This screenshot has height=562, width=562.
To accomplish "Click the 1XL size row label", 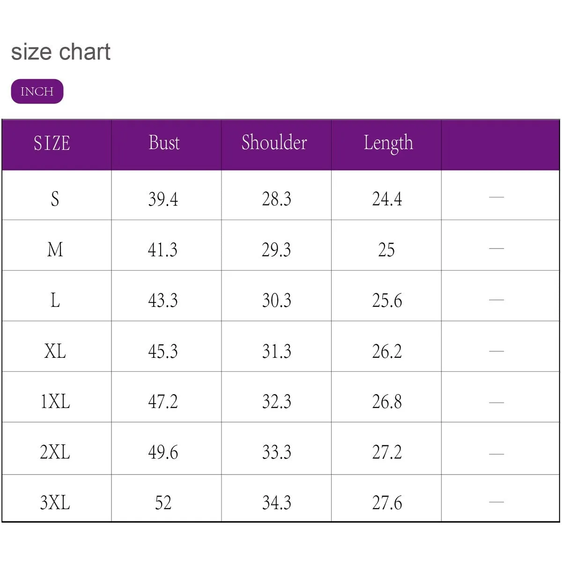I will coord(55,401).
